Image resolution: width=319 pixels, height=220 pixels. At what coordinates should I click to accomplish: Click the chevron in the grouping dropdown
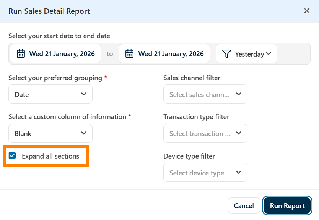point(84,94)
